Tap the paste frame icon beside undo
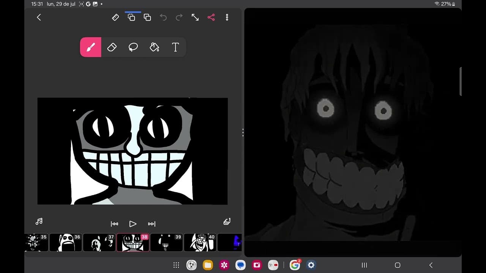This screenshot has width=486, height=273. pyautogui.click(x=147, y=17)
